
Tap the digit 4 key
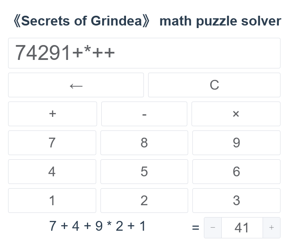pyautogui.click(x=52, y=172)
